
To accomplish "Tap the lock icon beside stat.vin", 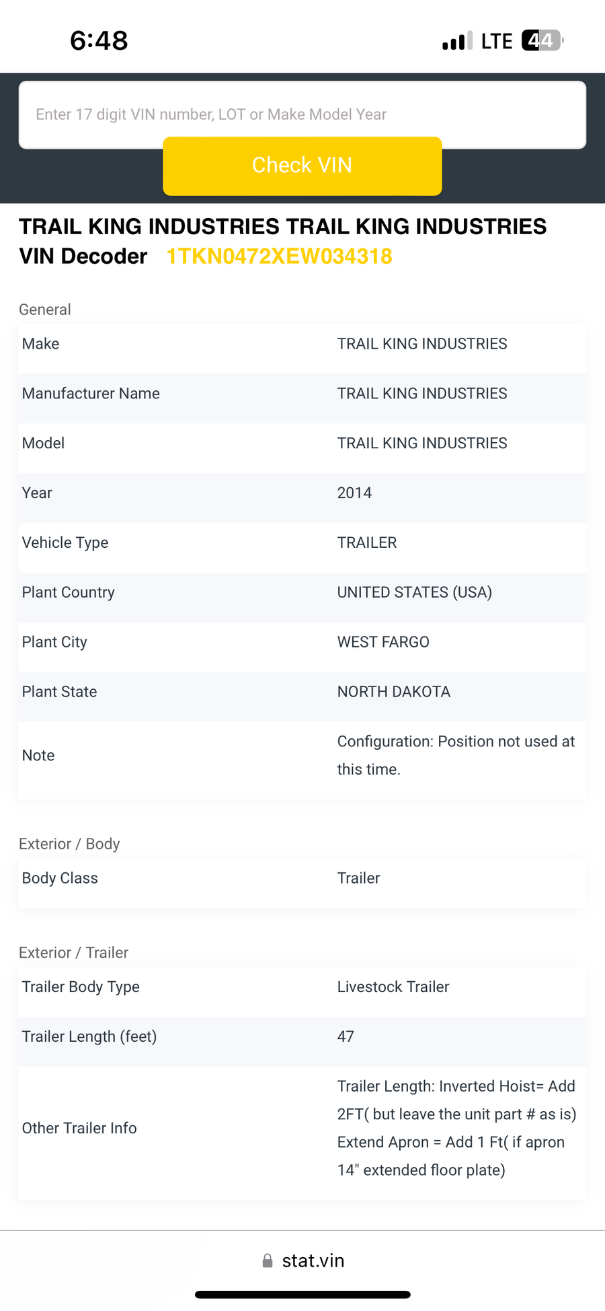I will pos(268,1261).
